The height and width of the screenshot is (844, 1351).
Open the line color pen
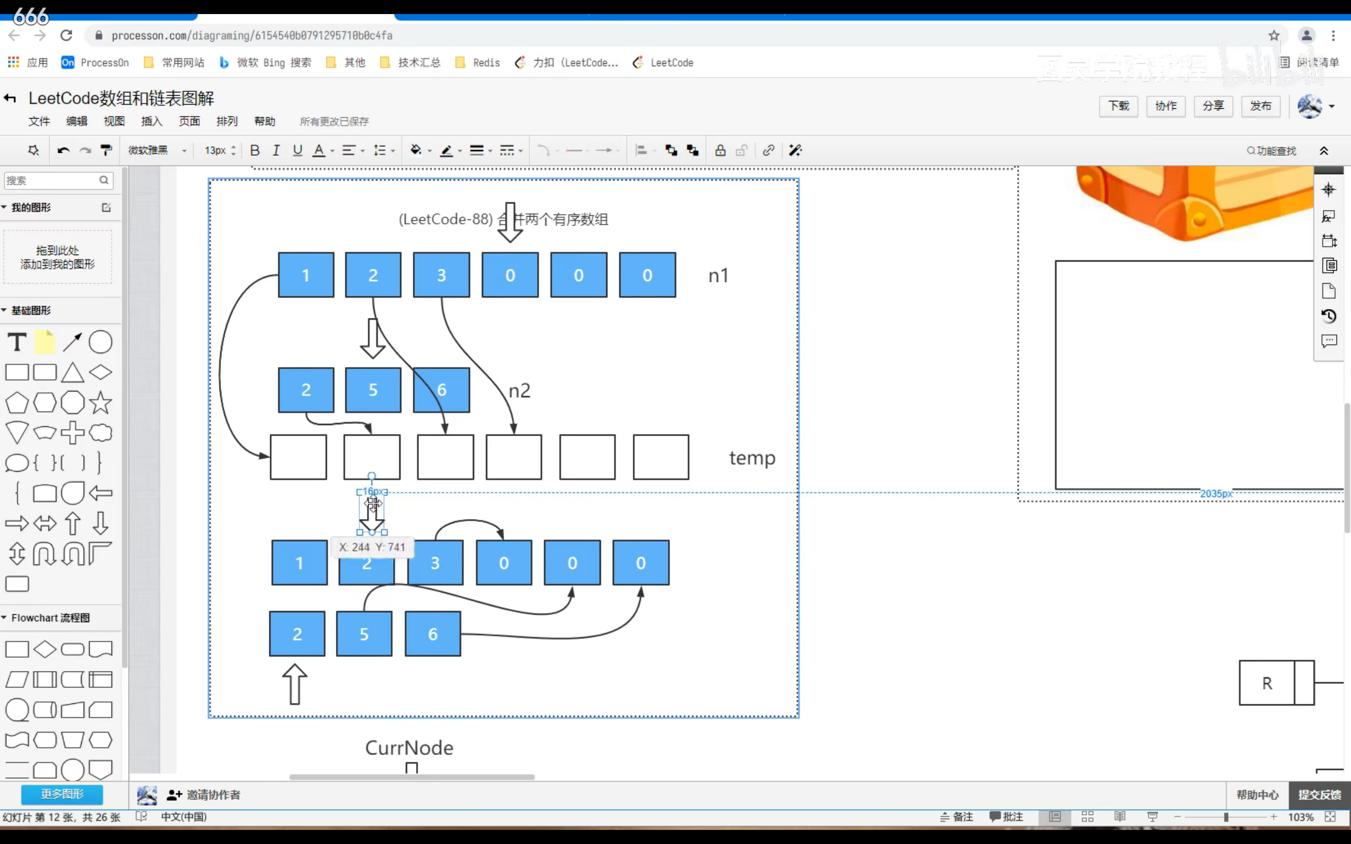coord(450,150)
